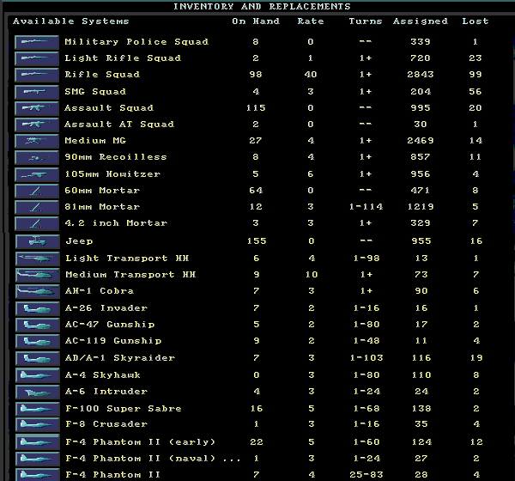Select the 60mm Mortar icon

37,191
